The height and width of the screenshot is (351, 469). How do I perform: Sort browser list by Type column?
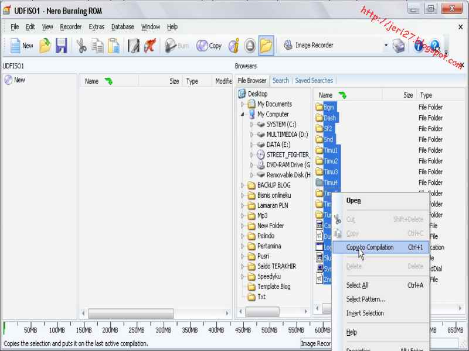click(441, 95)
